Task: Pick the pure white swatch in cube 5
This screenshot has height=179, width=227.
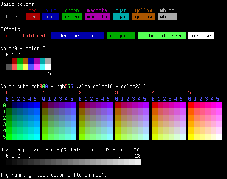Action: [219, 137]
